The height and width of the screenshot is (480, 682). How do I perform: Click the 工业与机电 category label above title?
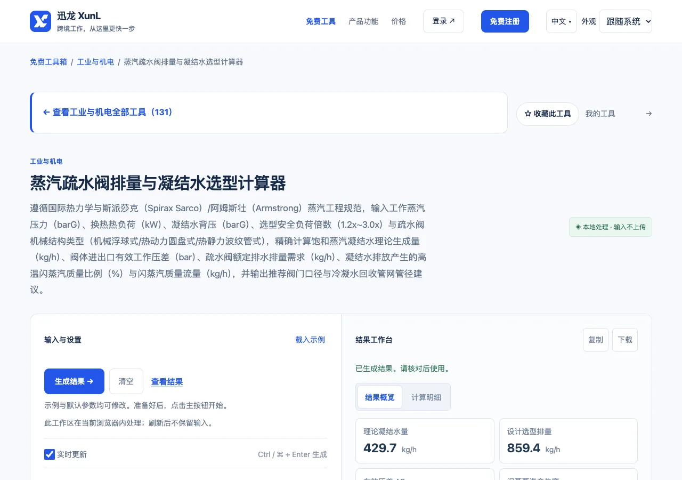46,162
